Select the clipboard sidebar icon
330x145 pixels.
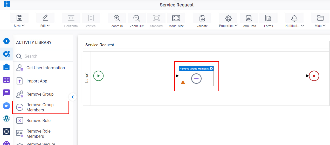pos(6,67)
